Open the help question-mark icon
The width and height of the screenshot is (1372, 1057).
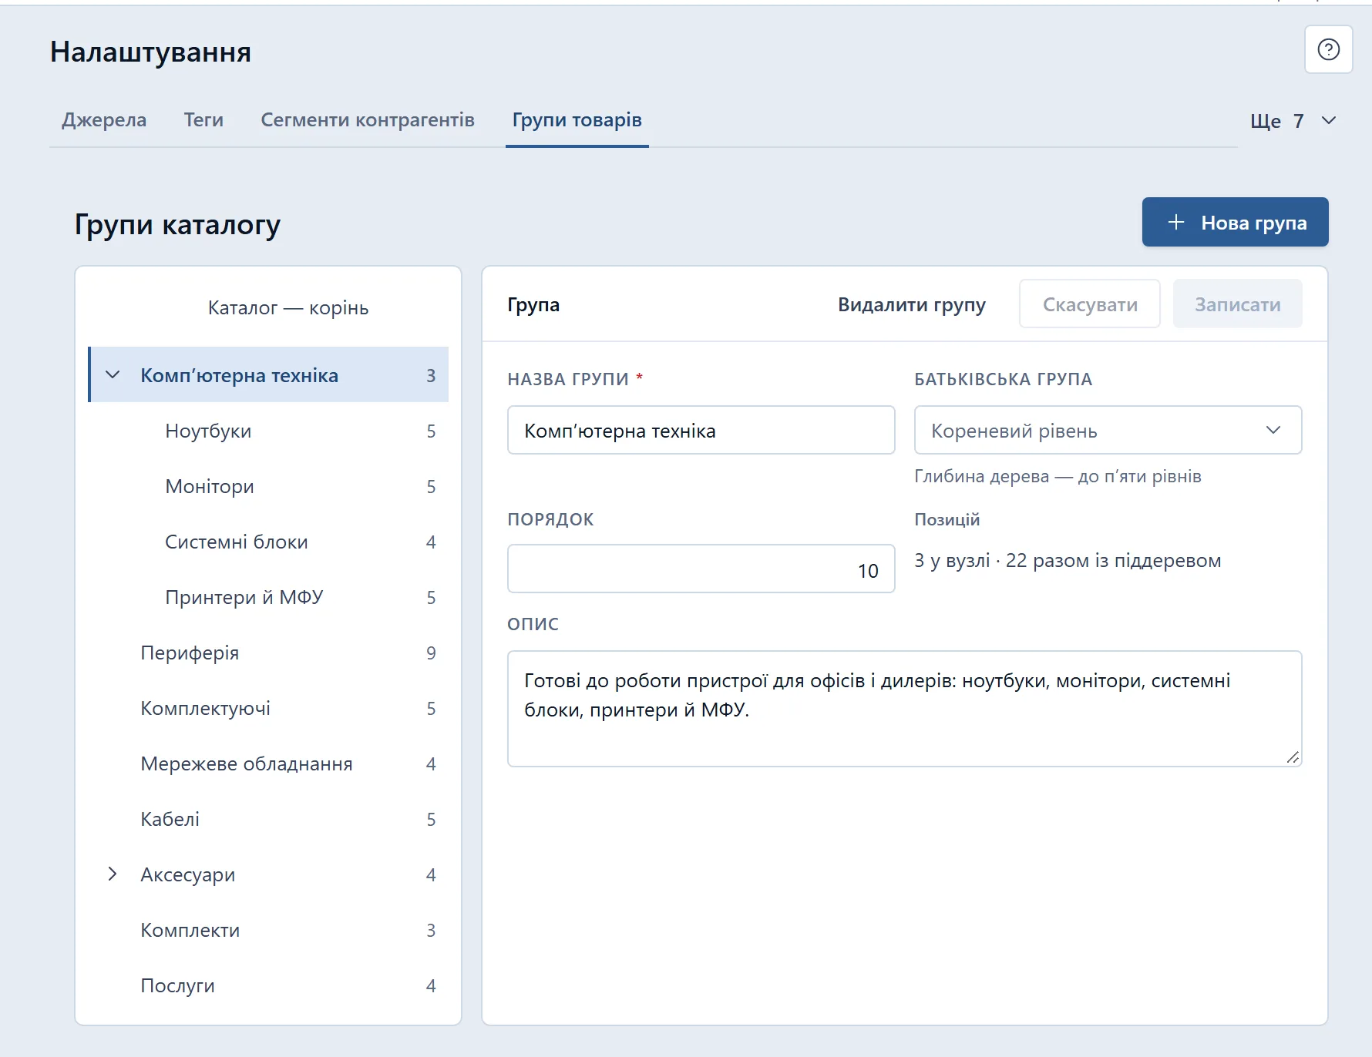(x=1328, y=49)
